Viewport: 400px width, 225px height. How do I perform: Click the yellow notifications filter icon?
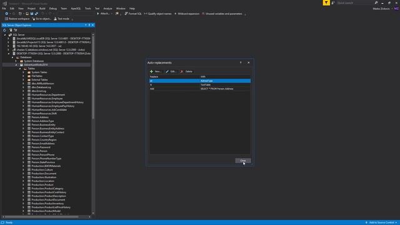click(x=326, y=2)
